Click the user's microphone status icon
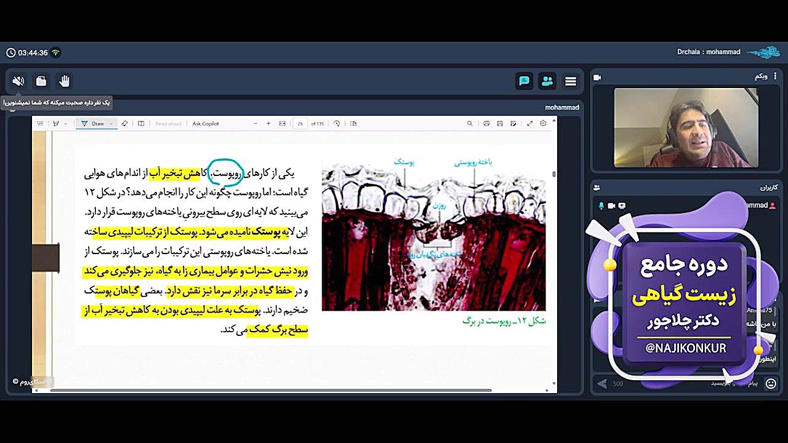The width and height of the screenshot is (788, 443). tap(601, 206)
